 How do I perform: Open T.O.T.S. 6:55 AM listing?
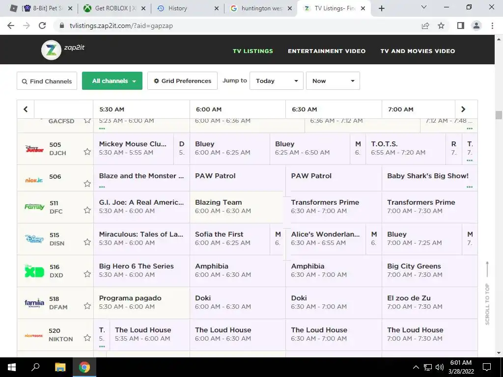pyautogui.click(x=405, y=149)
